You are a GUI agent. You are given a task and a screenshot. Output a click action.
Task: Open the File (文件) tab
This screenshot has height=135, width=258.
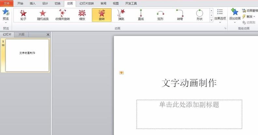click(7, 4)
